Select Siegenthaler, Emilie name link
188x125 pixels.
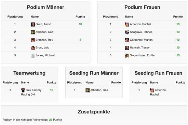click(142, 55)
